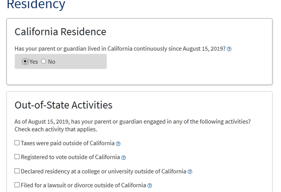
Task: Click the 'No' label text
Action: 52,62
